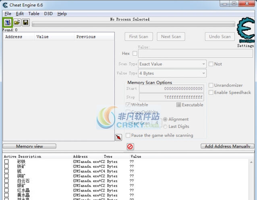Click the scan Value input field
Image resolution: width=257 pixels, height=200 pixels.
(195, 53)
